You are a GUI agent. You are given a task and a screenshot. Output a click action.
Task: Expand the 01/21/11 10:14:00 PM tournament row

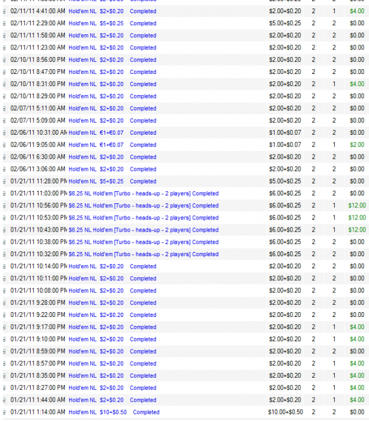[4, 266]
